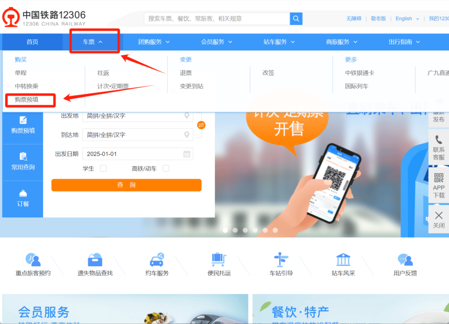This screenshot has height=324, width=449.
Task: Click the search magnifier button
Action: [296, 19]
